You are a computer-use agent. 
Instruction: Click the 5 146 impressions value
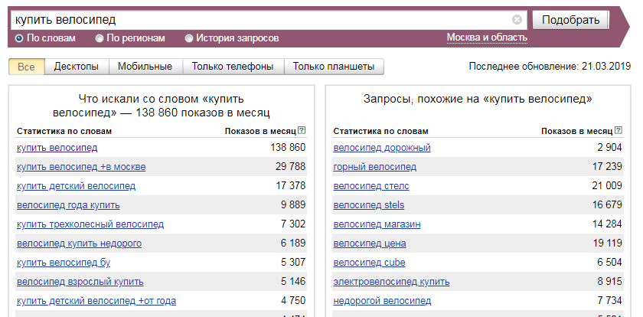[x=293, y=281]
